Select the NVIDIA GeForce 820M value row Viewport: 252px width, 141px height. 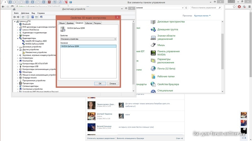click(88, 46)
